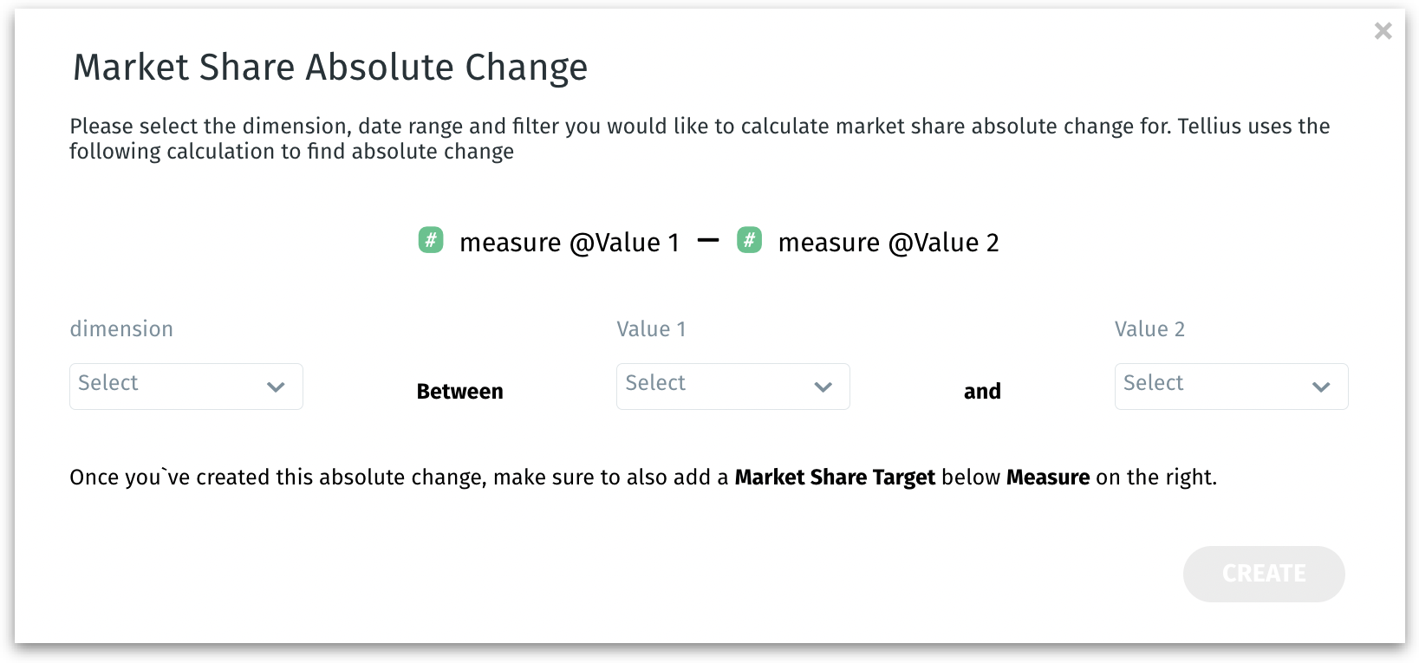Viewport: 1419px width, 663px height.
Task: Click the "Value 2" field label
Action: [1149, 329]
